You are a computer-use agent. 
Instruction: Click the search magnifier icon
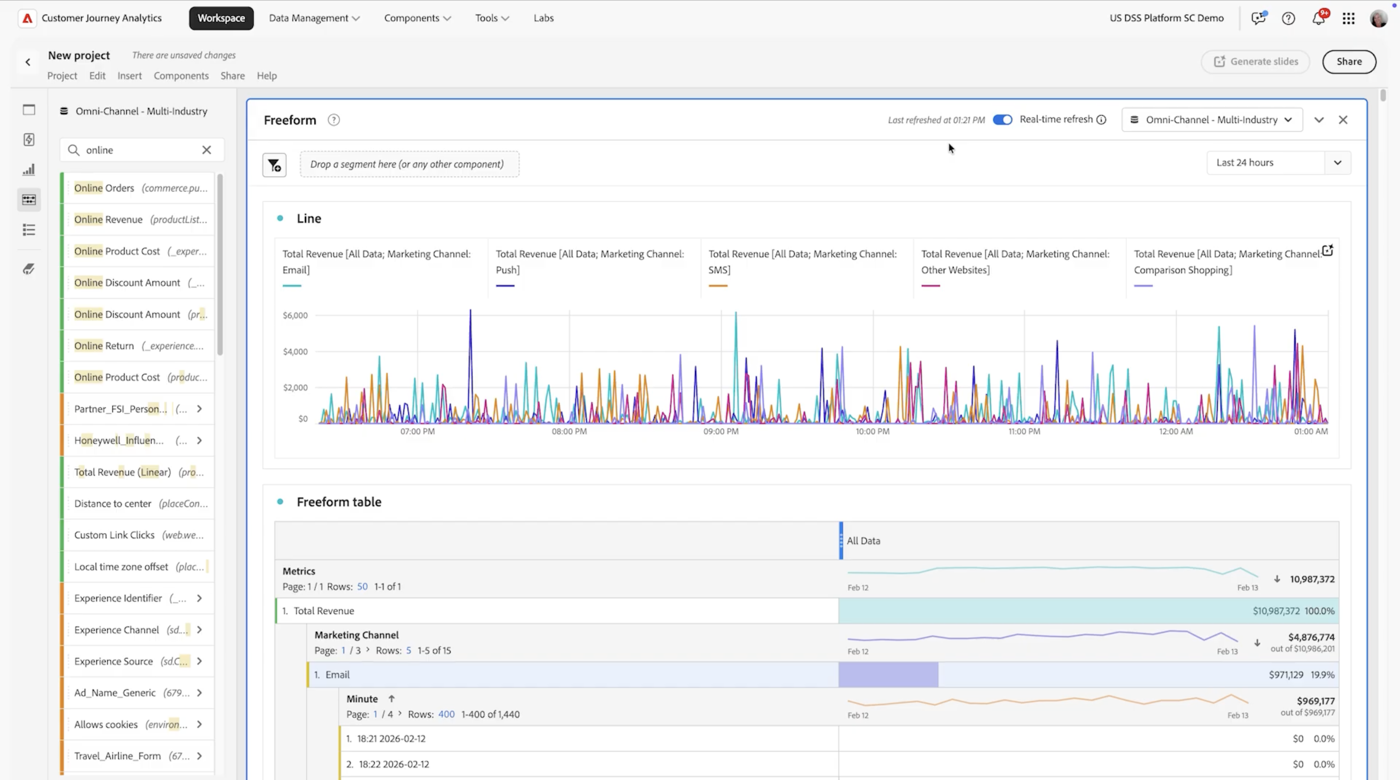click(73, 150)
